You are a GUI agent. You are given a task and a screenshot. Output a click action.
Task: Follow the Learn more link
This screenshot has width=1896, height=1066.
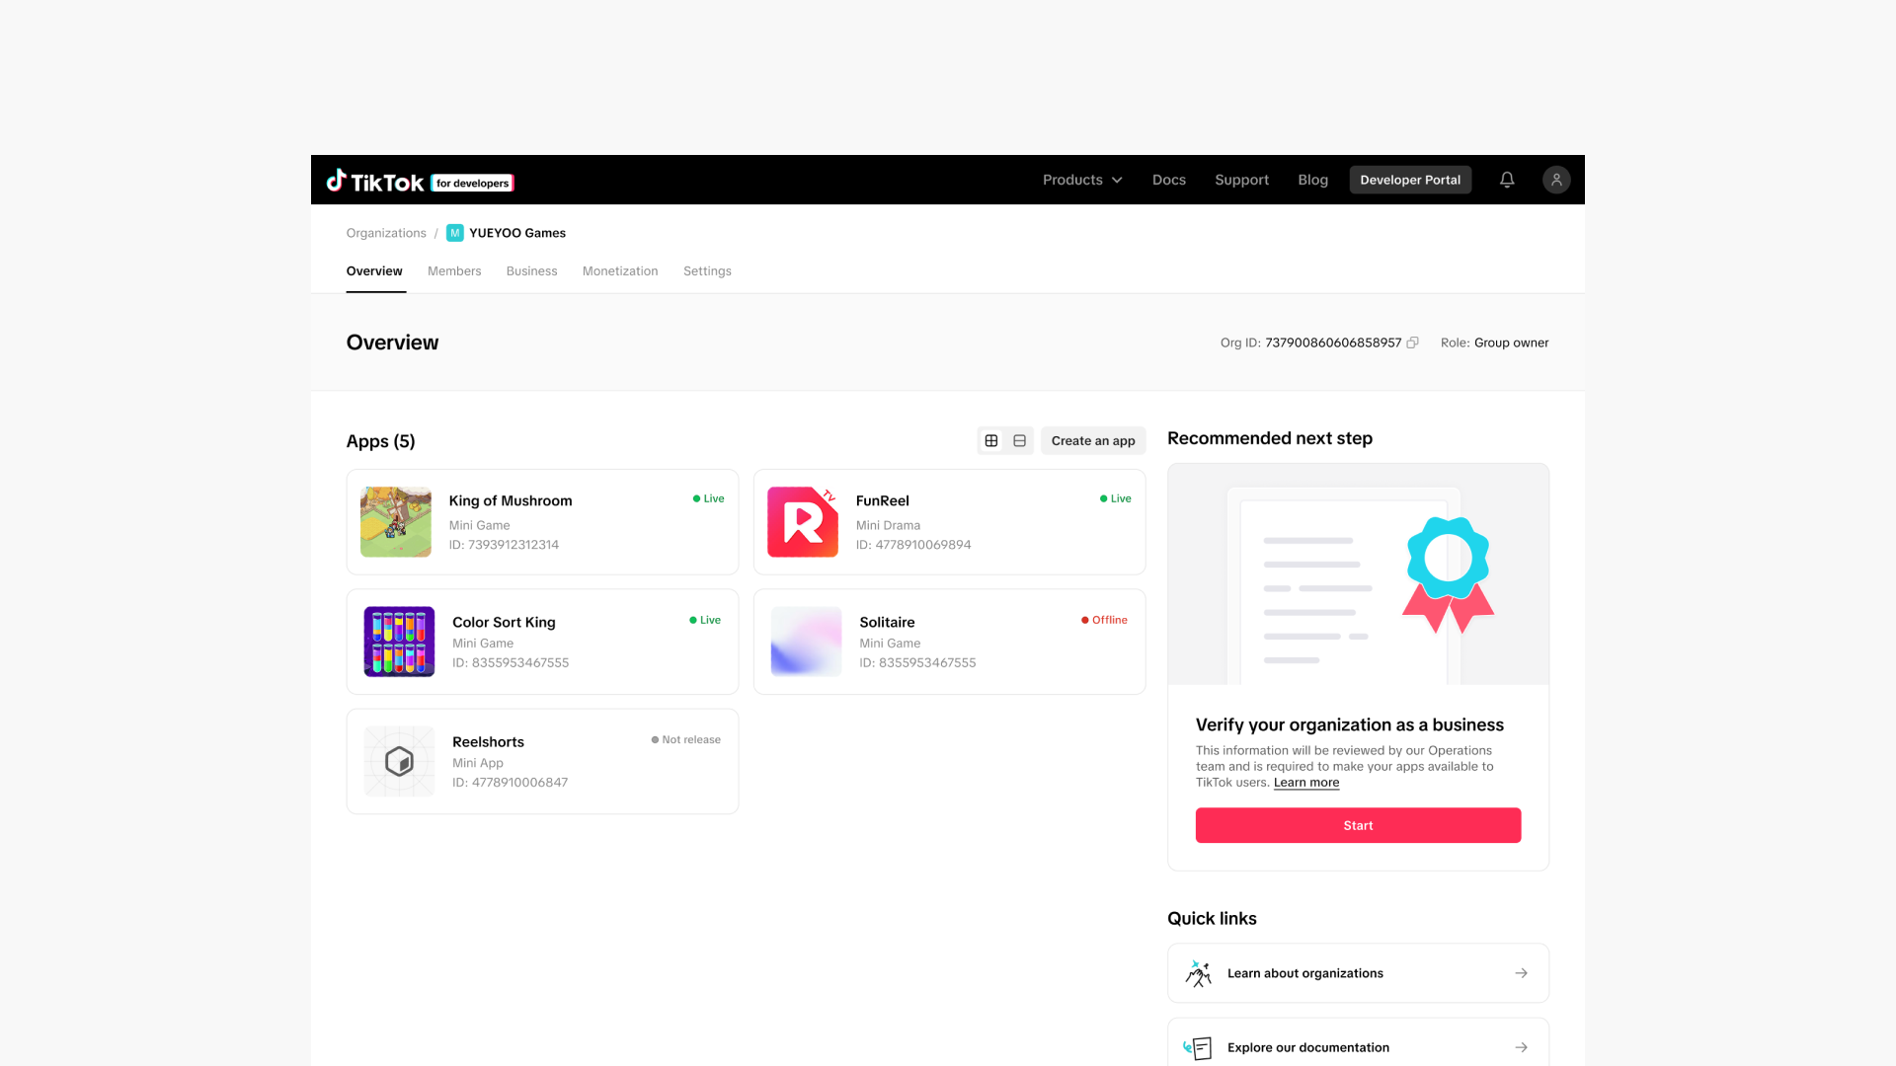(x=1306, y=783)
